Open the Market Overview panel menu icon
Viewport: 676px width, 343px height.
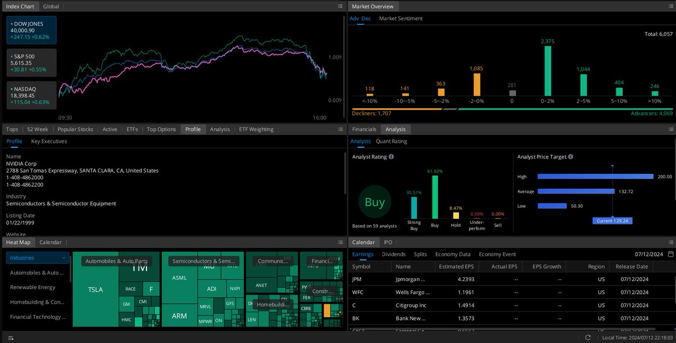[x=670, y=6]
